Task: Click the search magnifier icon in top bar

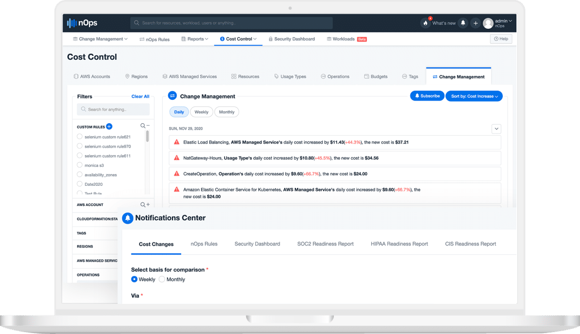Action: (137, 23)
